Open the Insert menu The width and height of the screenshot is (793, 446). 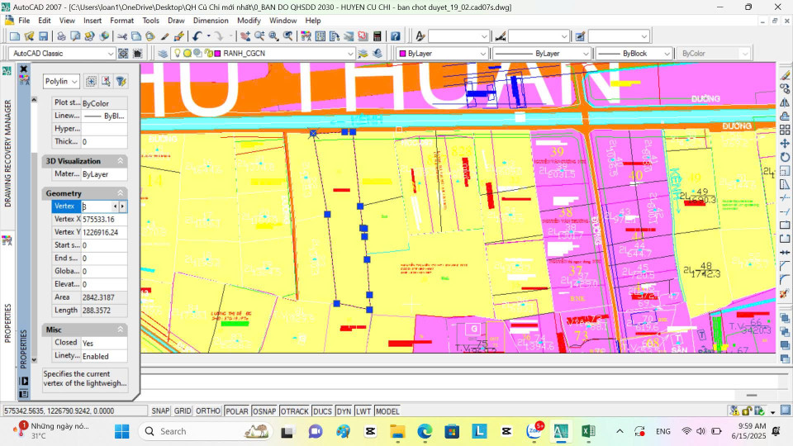coord(93,21)
